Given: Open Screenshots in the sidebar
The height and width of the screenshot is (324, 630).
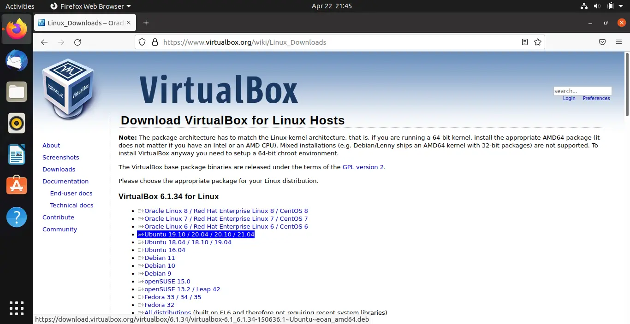Looking at the screenshot, I should pyautogui.click(x=61, y=157).
